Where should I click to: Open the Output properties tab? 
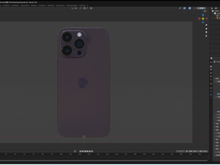(x=211, y=70)
